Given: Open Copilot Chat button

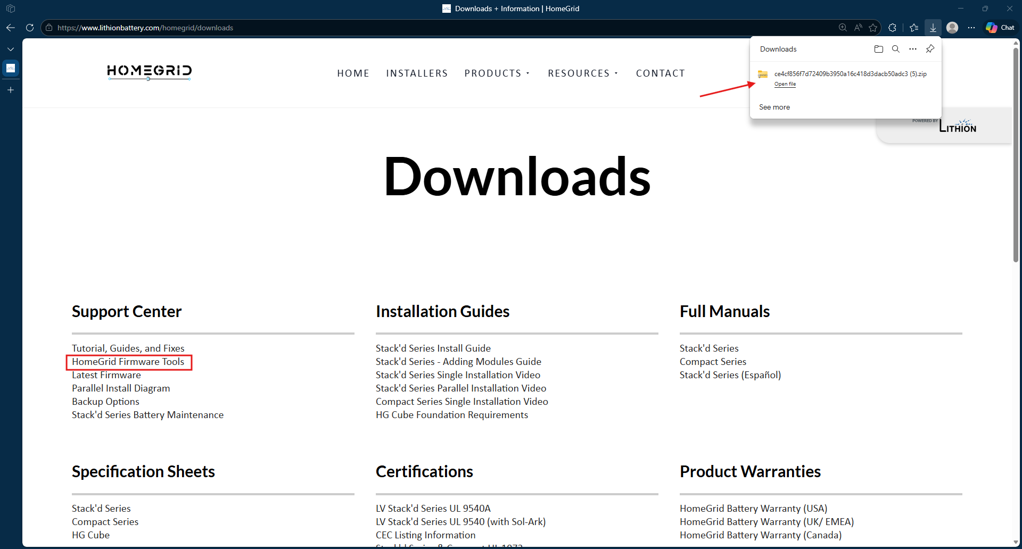Looking at the screenshot, I should tap(1000, 28).
